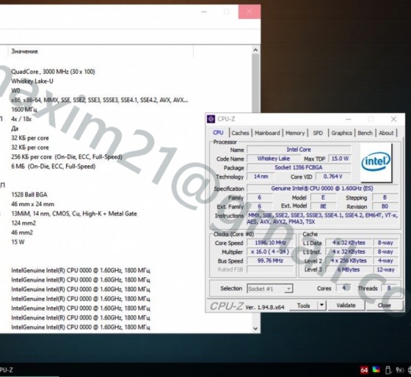This screenshot has width=411, height=377.
Task: Click the USB safely remove tray icon
Action: (388, 370)
